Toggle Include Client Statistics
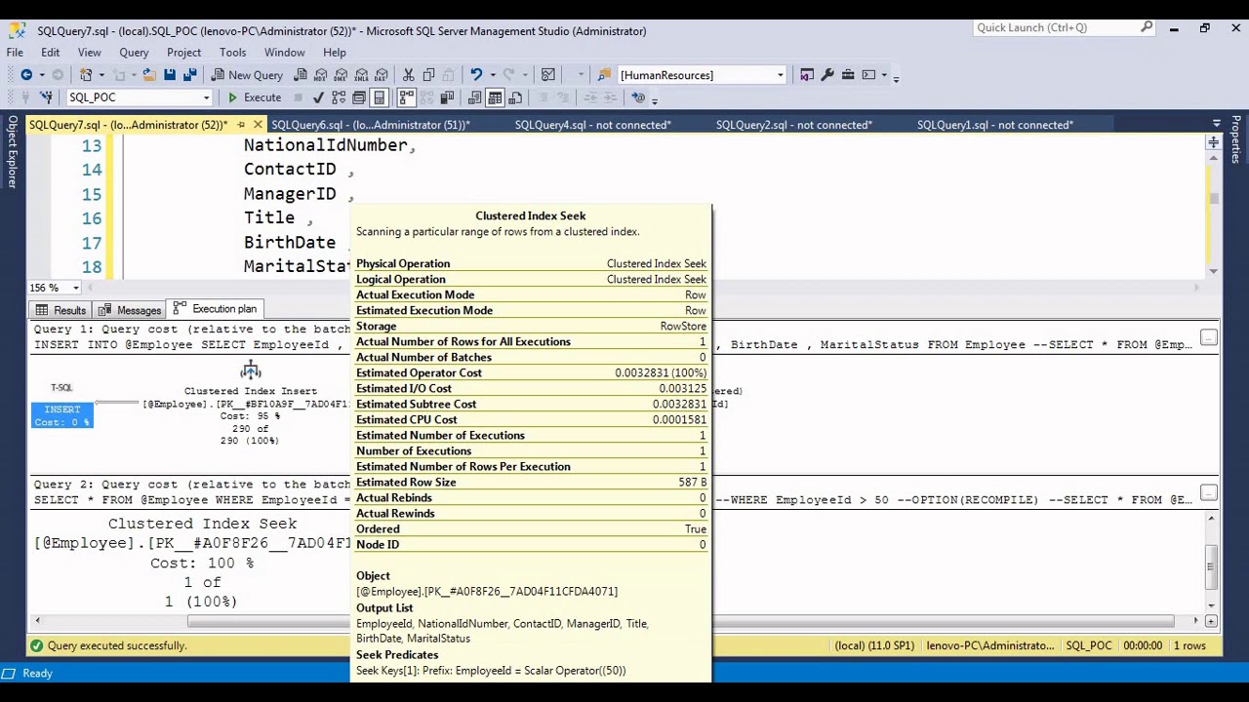This screenshot has width=1249, height=702. pos(447,97)
